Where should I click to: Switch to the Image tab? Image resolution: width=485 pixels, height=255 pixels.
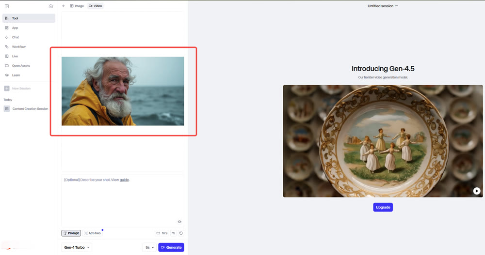click(77, 6)
